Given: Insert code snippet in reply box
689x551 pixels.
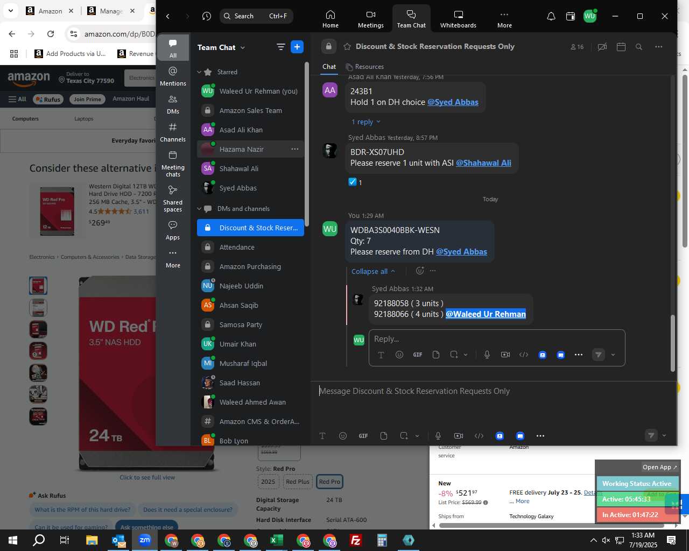Looking at the screenshot, I should point(524,355).
